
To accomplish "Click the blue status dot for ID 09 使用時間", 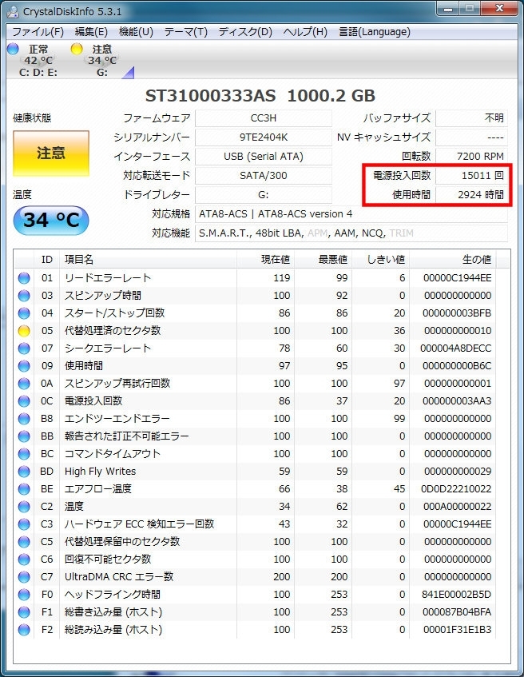I will pyautogui.click(x=24, y=366).
